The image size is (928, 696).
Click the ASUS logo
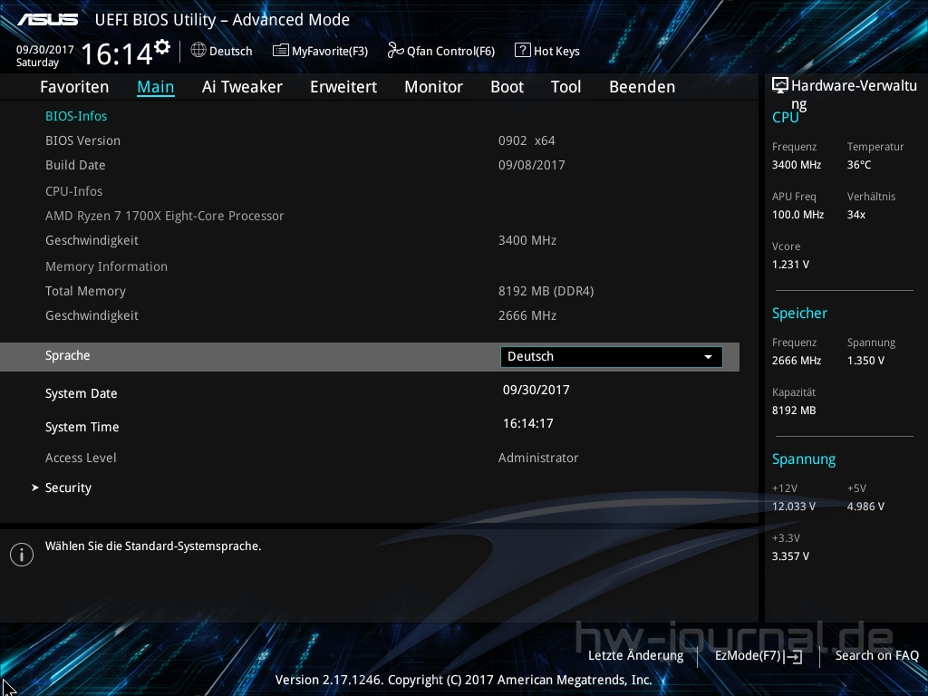pos(48,20)
